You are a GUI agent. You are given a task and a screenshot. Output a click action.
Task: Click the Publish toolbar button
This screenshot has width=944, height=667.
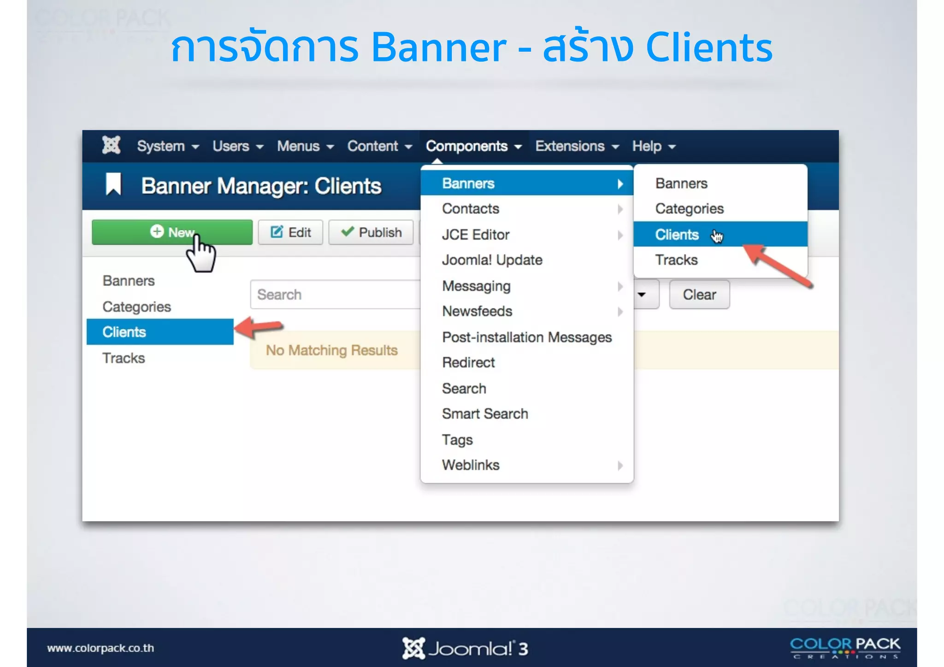(x=371, y=232)
